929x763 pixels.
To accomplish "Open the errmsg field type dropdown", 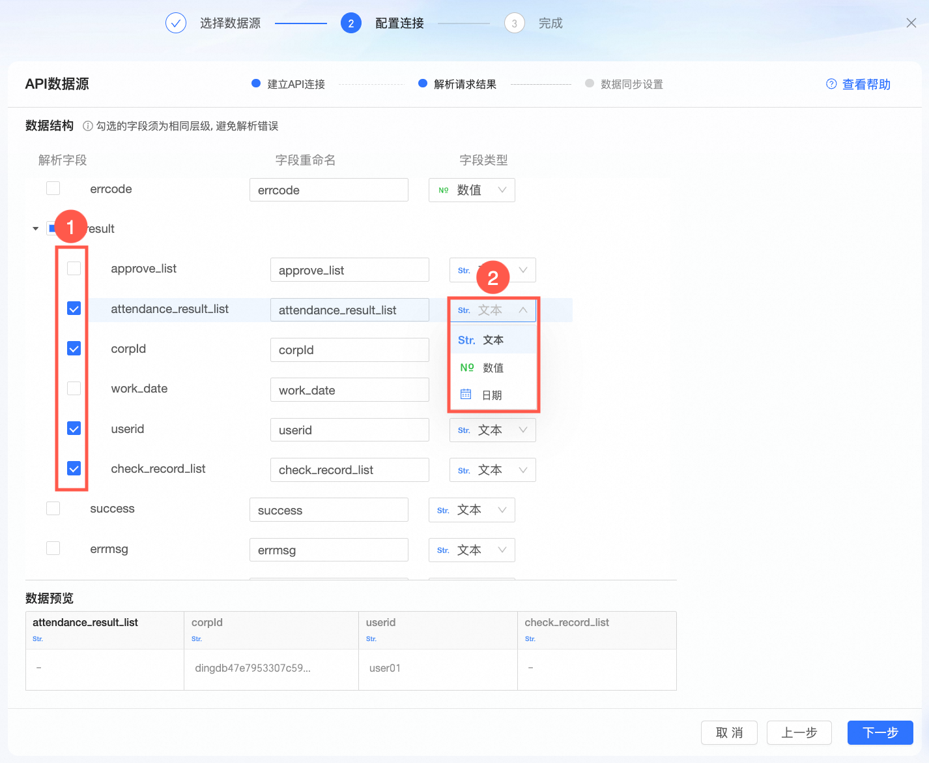I will pos(472,550).
